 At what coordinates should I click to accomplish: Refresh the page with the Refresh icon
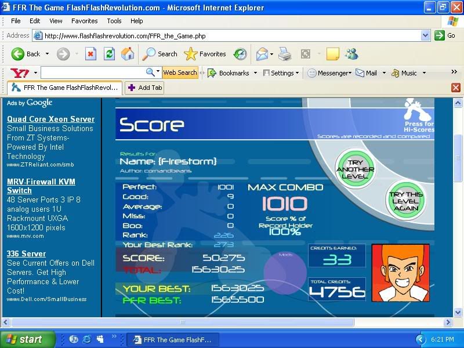point(109,54)
